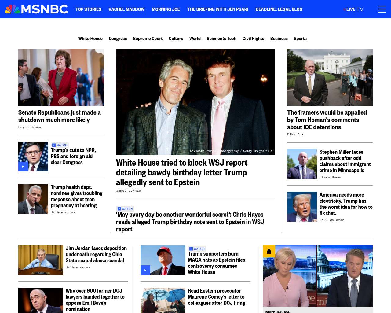391x313 pixels.
Task: Go to Rachel Maddow show page
Action: point(126,9)
